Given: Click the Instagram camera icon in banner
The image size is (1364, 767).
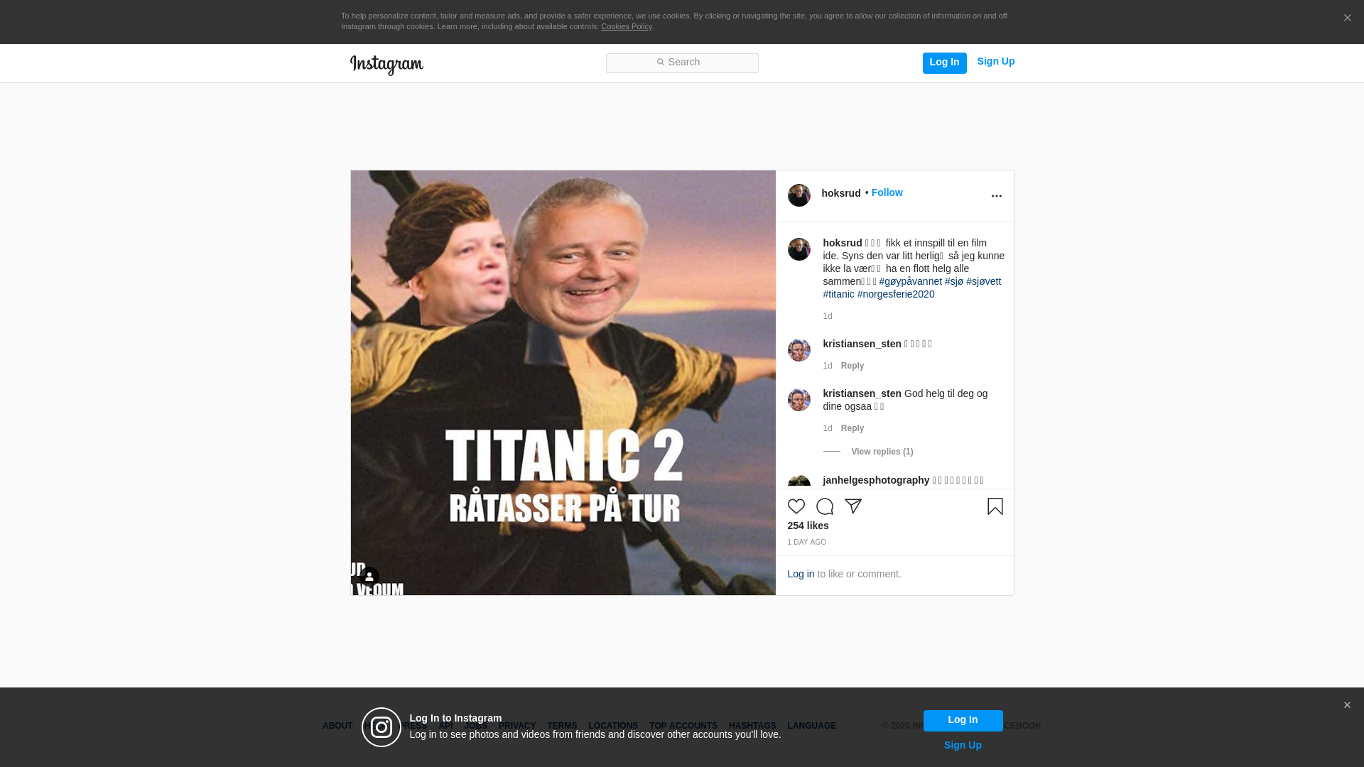Looking at the screenshot, I should pos(381,727).
